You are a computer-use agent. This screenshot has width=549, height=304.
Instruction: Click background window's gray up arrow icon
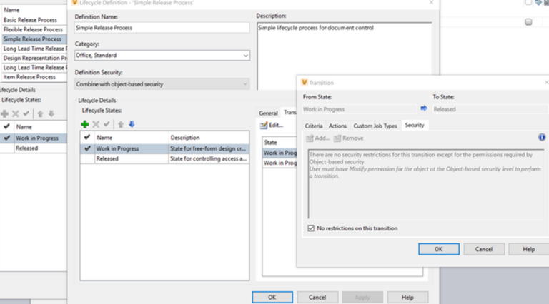pyautogui.click(x=40, y=113)
